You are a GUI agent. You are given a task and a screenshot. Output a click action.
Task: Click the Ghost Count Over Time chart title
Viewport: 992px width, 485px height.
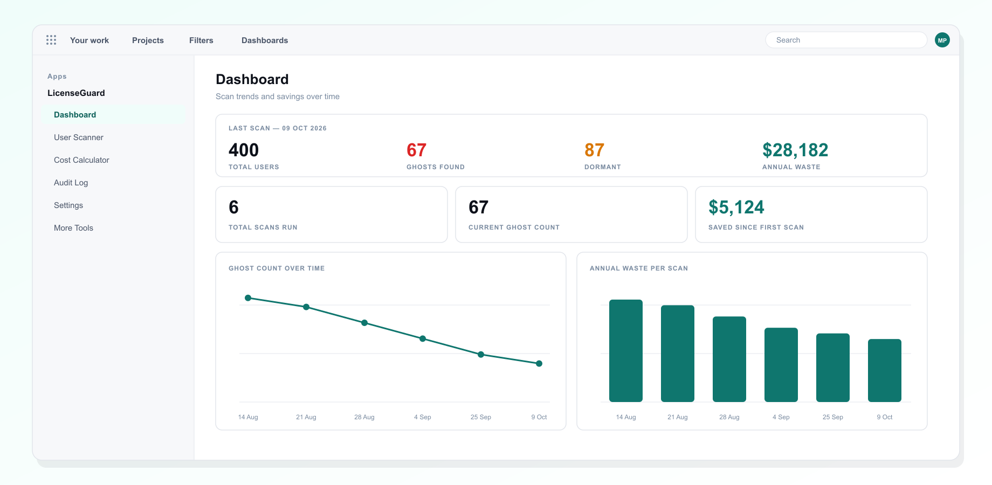[277, 268]
